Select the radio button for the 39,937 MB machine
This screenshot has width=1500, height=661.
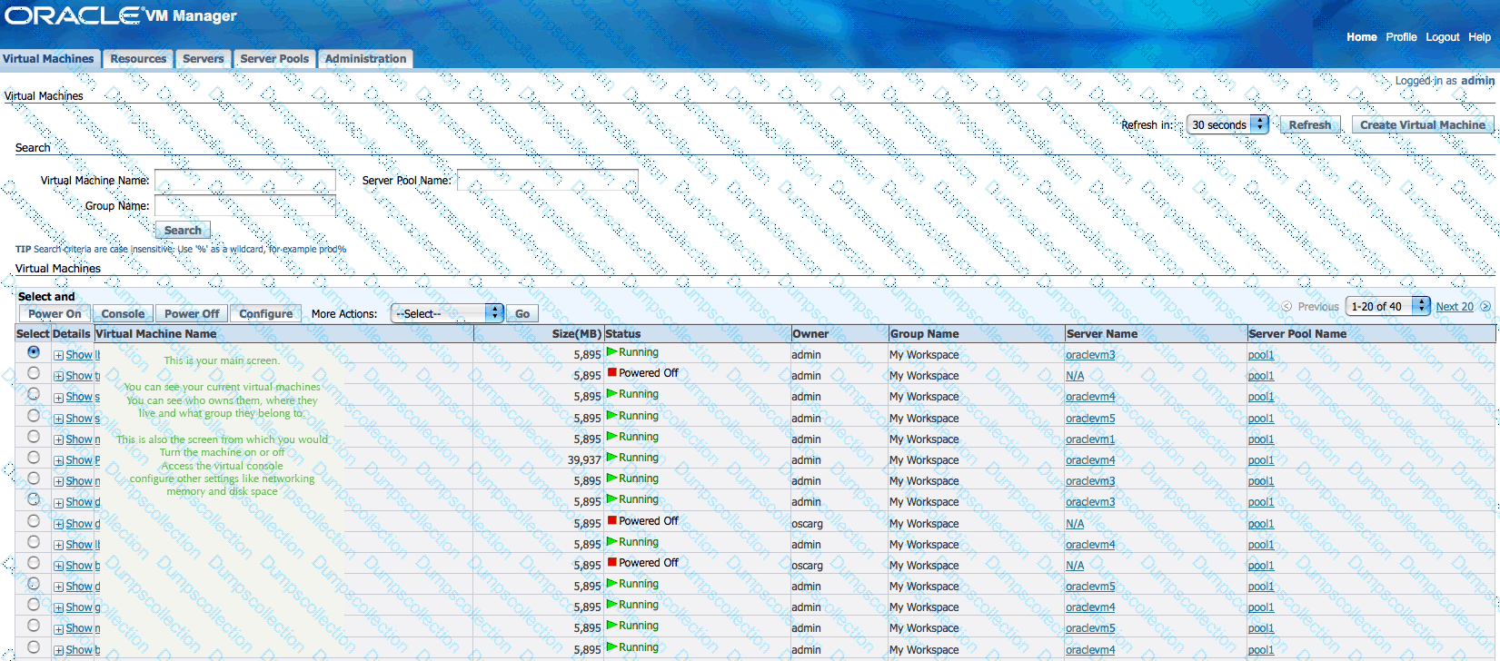click(x=34, y=458)
